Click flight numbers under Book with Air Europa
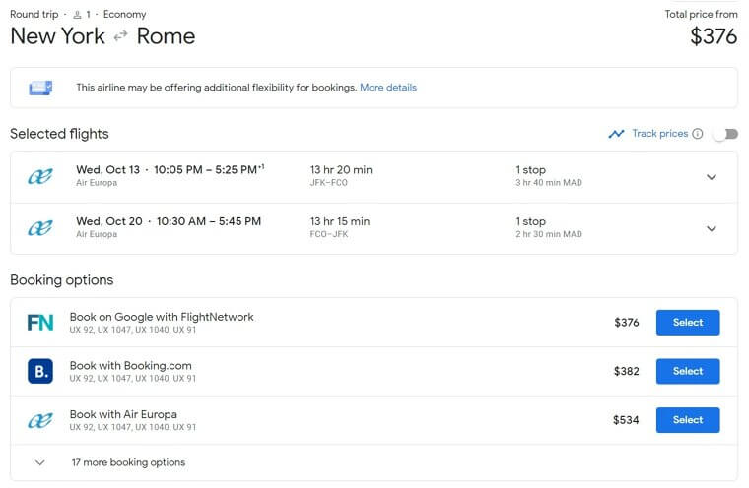 click(133, 427)
